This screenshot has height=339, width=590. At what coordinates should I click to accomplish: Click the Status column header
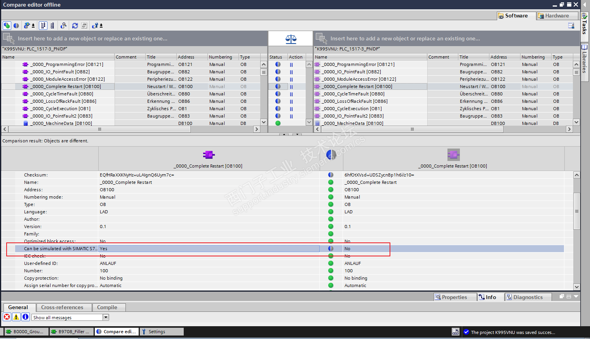[x=278, y=57]
